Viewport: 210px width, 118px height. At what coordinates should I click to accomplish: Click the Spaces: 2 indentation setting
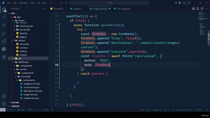[x=157, y=110]
